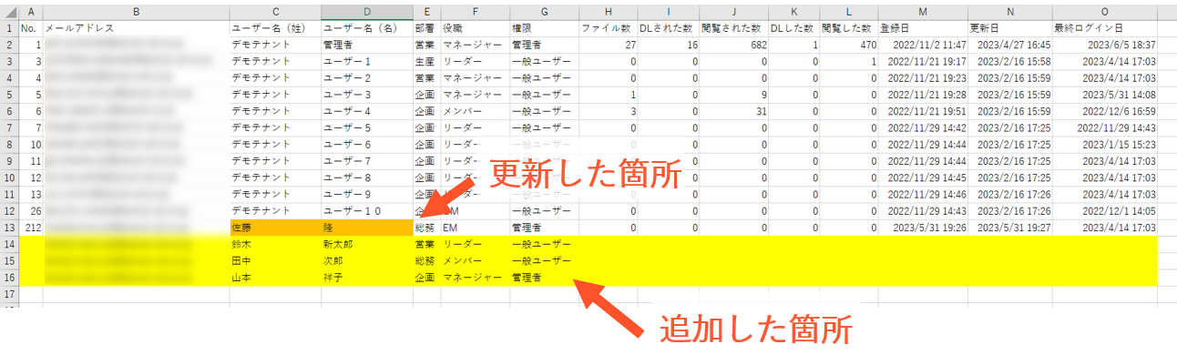Select the 権限 header cell
The image size is (1177, 355).
click(x=544, y=27)
